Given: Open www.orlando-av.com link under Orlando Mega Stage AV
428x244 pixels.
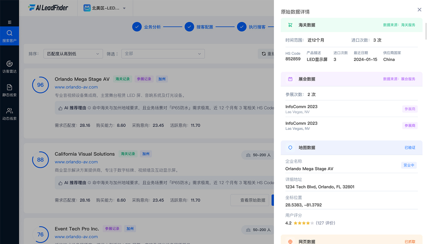Looking at the screenshot, I should tap(76, 87).
